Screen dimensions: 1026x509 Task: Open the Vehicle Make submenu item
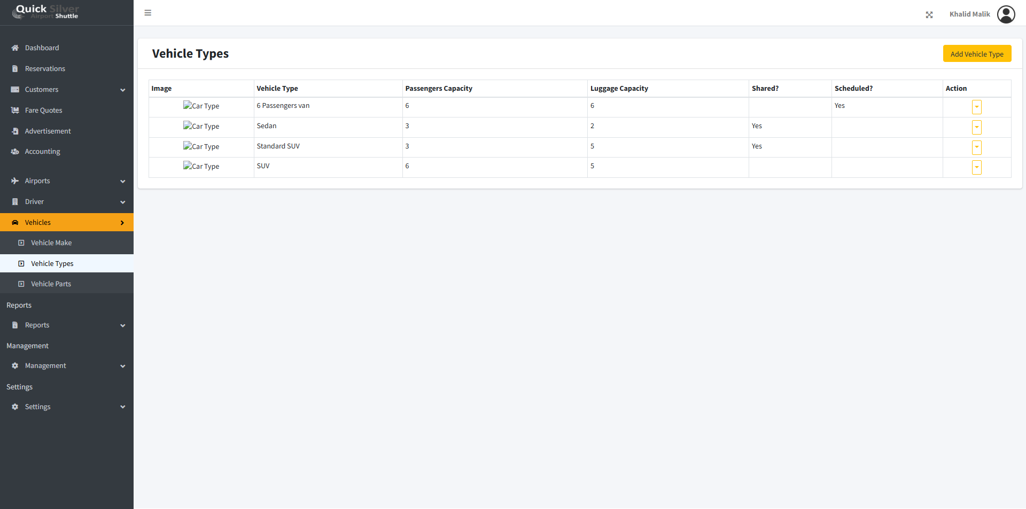[x=51, y=243]
